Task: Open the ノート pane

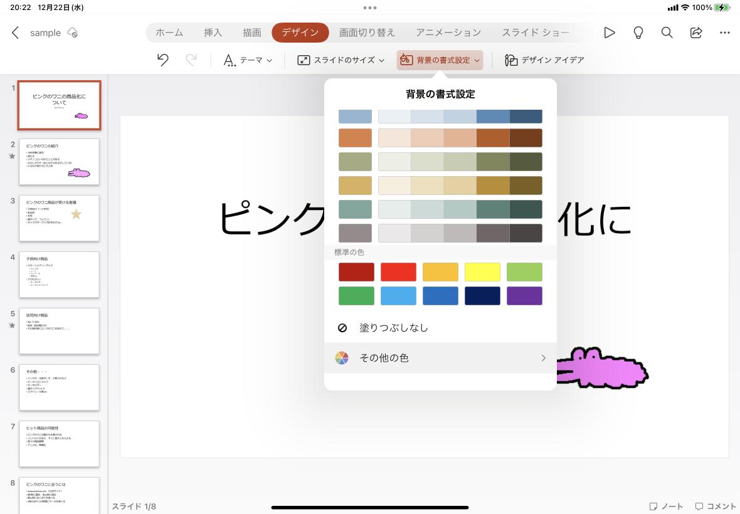Action: pos(666,506)
